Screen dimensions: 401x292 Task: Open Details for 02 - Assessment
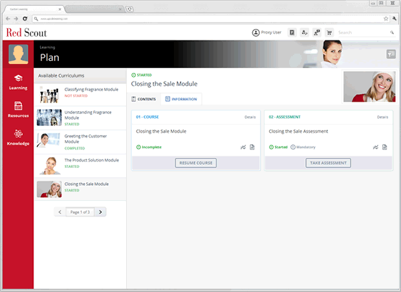[382, 117]
